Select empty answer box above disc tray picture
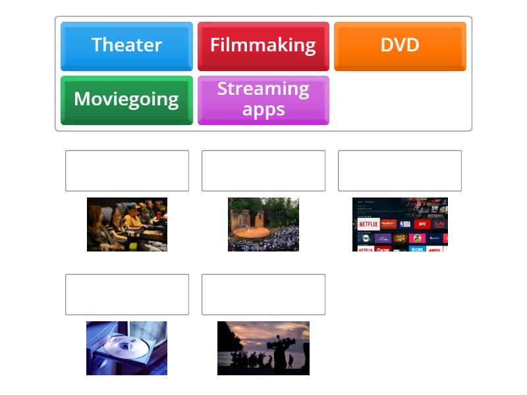 (127, 294)
